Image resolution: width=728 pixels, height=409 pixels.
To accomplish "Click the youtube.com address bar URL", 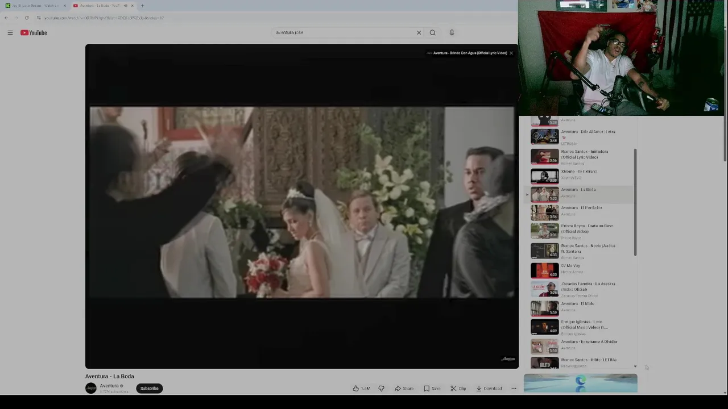I will [104, 18].
